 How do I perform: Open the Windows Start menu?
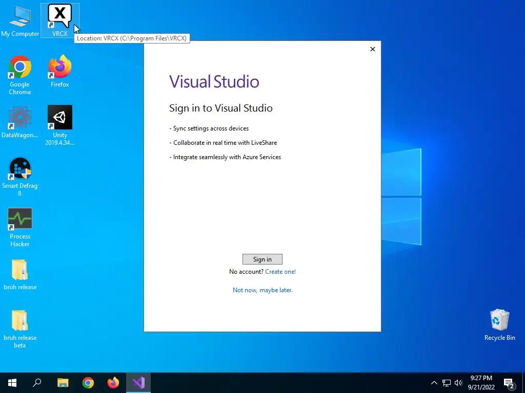pyautogui.click(x=12, y=383)
